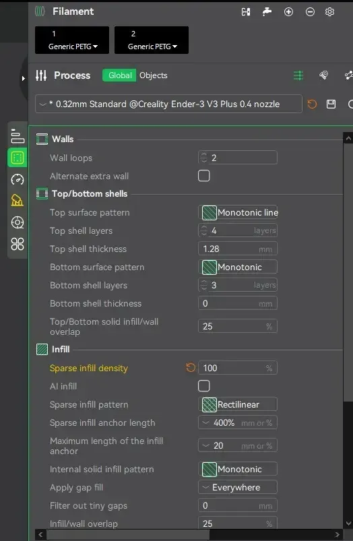Open the circular target tab icon in sidebar

(18, 222)
